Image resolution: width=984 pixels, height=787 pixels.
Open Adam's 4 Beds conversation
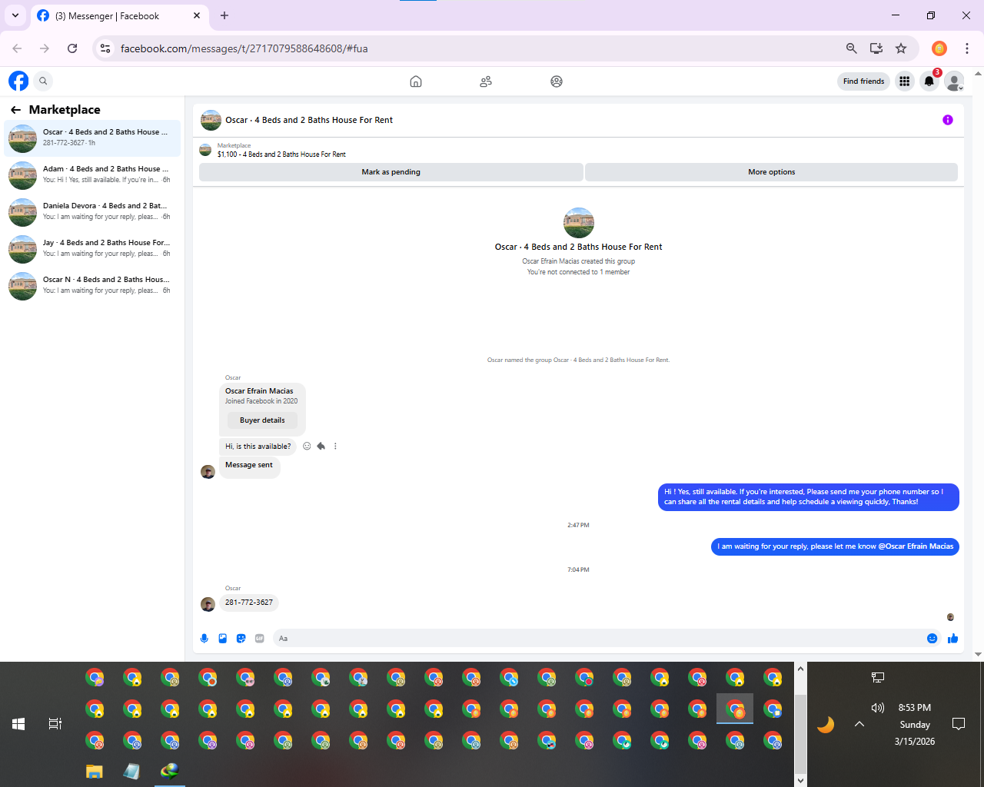click(92, 175)
